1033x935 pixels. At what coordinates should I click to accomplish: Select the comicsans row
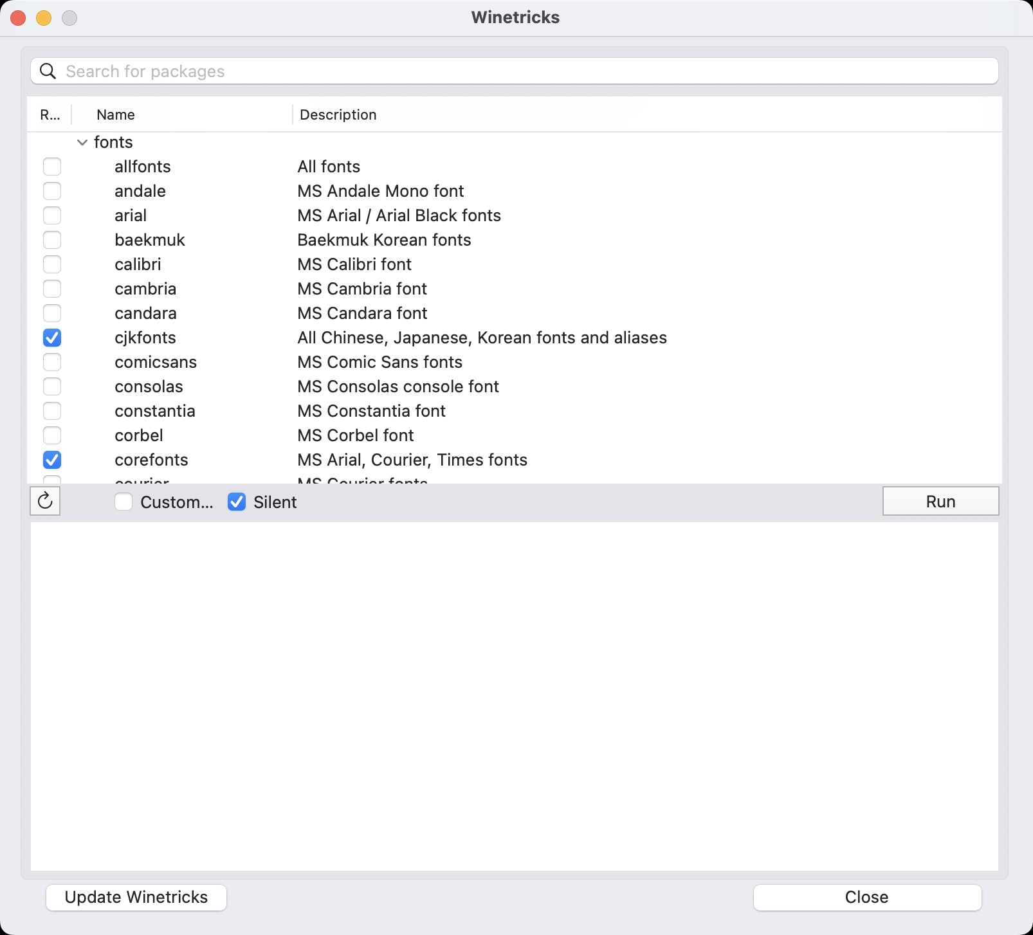(x=156, y=362)
